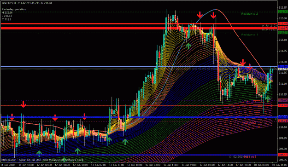
Task: Click the 209.60 price scale value
Action: 283,149
